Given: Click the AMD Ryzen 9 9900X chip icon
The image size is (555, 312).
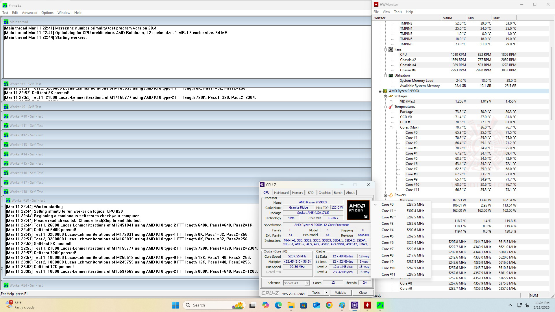Looking at the screenshot, I should click(385, 91).
